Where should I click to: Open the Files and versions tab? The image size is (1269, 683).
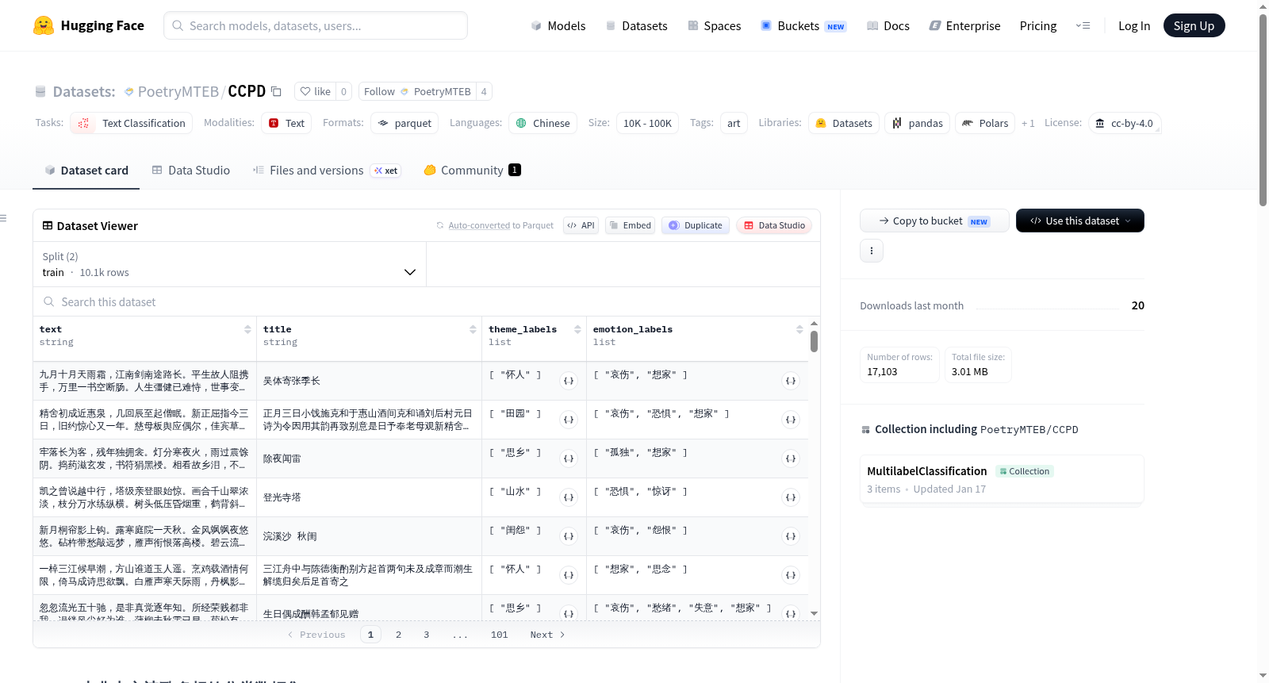coord(327,171)
